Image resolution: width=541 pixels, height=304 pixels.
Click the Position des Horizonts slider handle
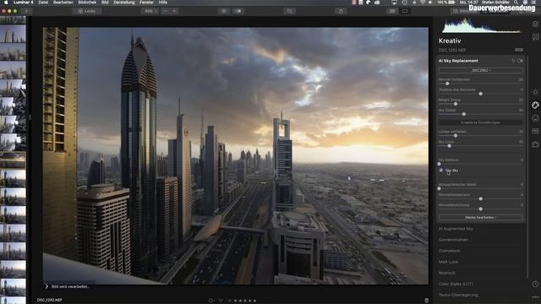481,94
